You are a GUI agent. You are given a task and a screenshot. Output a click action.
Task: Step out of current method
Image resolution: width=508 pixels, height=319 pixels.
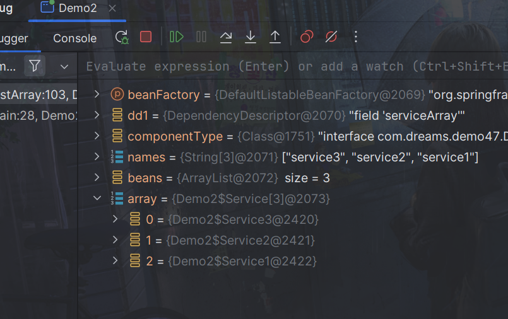click(275, 37)
